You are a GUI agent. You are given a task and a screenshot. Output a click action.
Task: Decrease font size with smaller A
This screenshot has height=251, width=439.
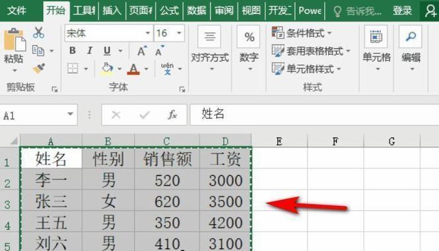tap(160, 51)
